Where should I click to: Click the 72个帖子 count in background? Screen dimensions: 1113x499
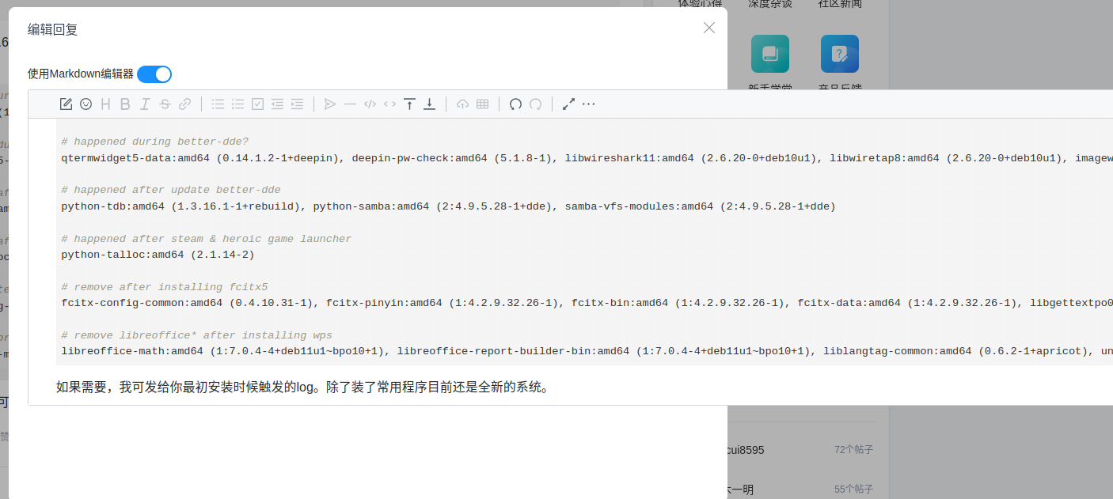(853, 449)
